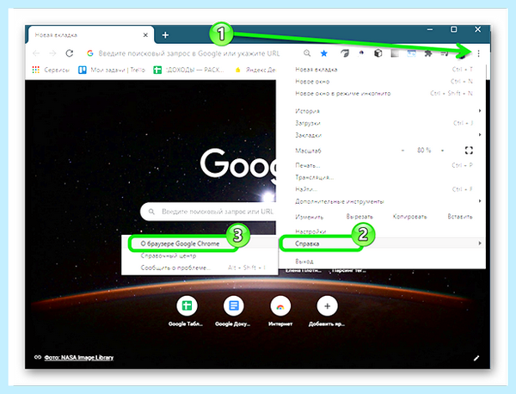
Task: Click the black cube extension icon
Action: tap(378, 53)
